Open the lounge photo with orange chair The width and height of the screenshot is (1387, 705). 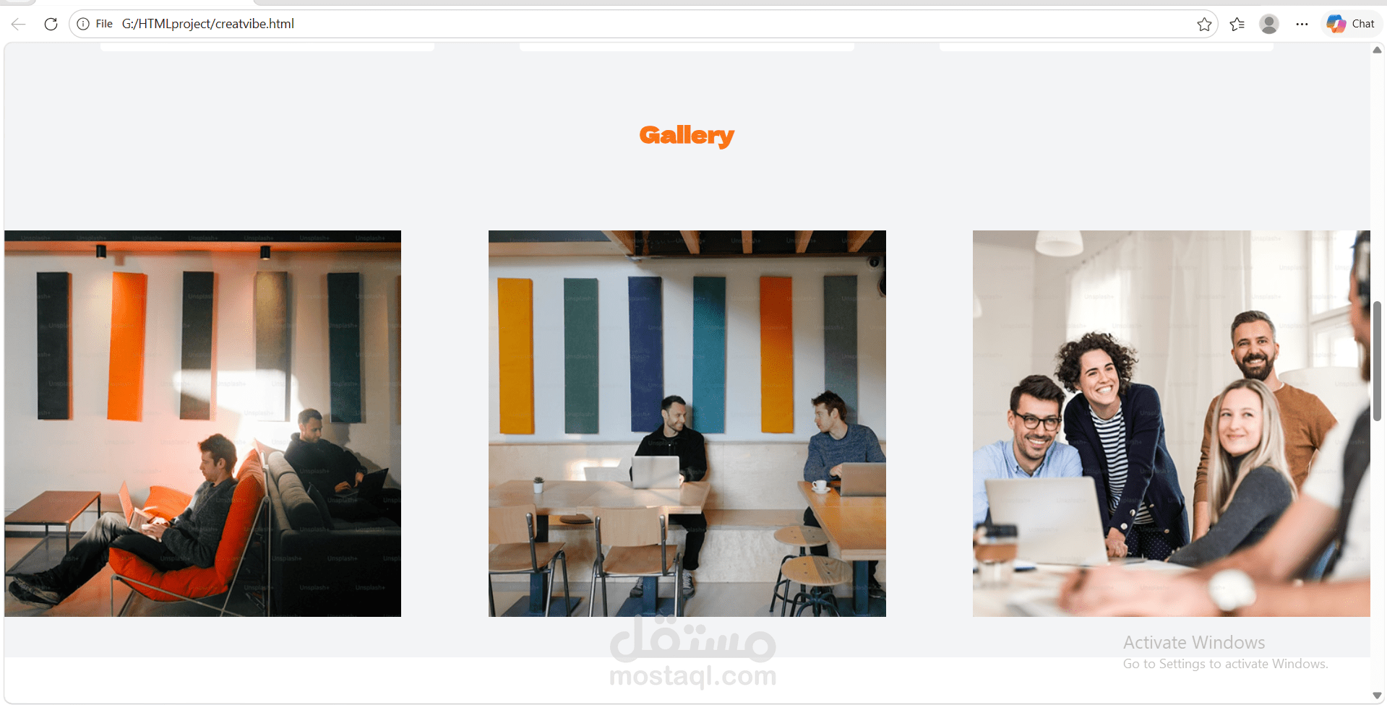pyautogui.click(x=202, y=423)
